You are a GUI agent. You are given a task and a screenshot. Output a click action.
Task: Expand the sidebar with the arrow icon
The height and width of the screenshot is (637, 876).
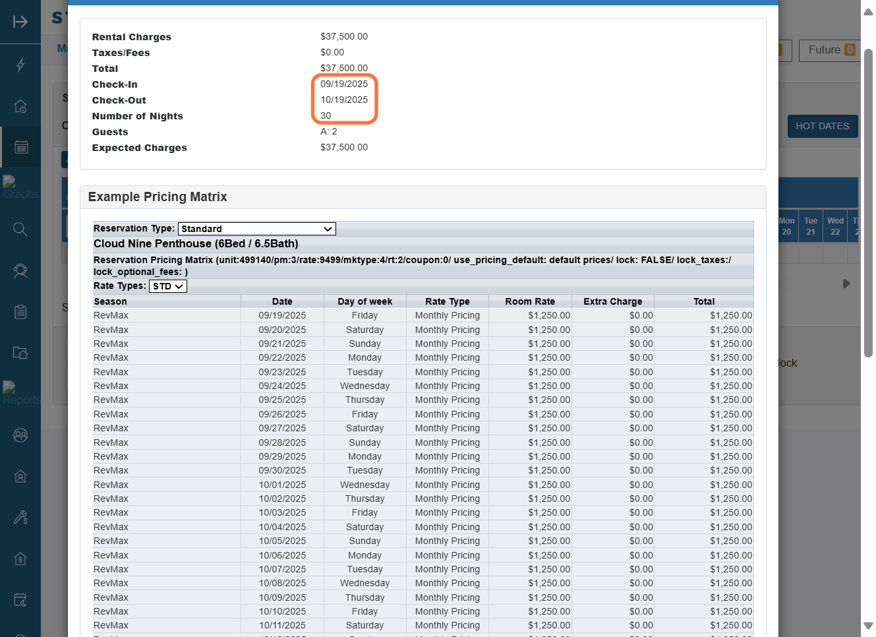click(20, 22)
